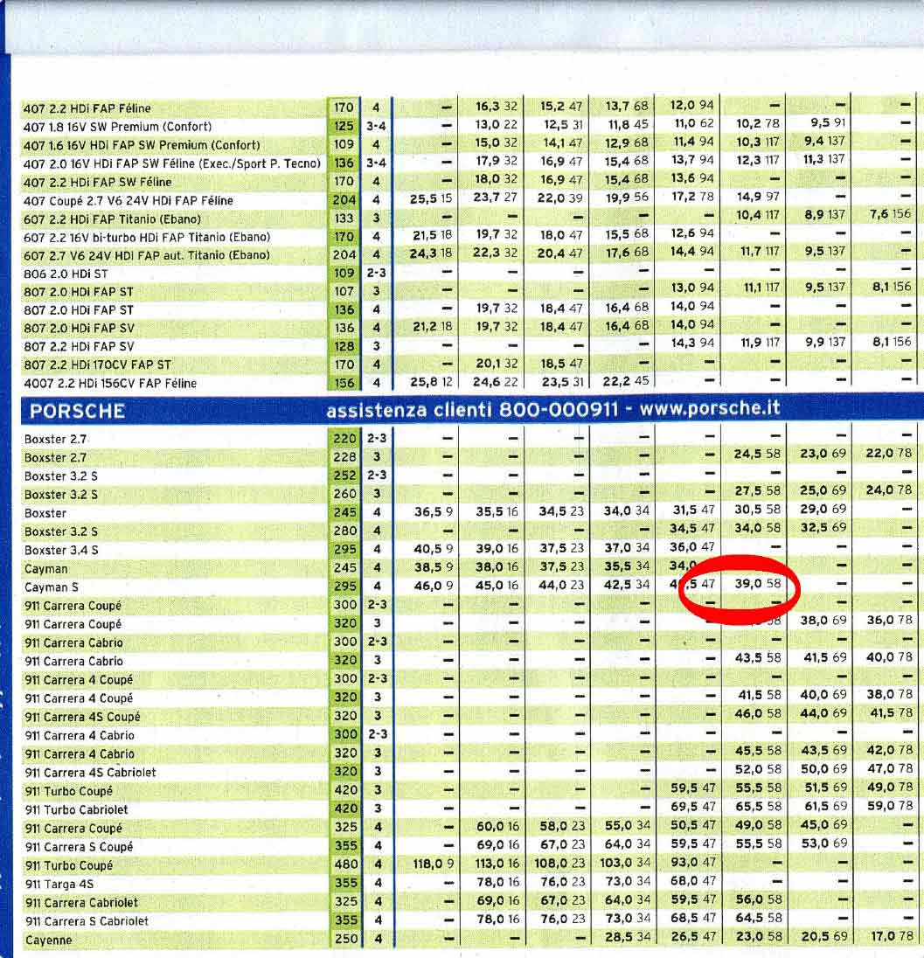
Task: Select the www.porsche.it web address
Action: 710,407
